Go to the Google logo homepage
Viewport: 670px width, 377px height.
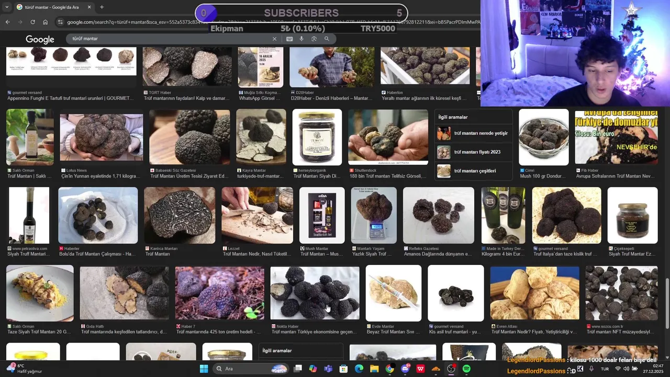pyautogui.click(x=40, y=39)
